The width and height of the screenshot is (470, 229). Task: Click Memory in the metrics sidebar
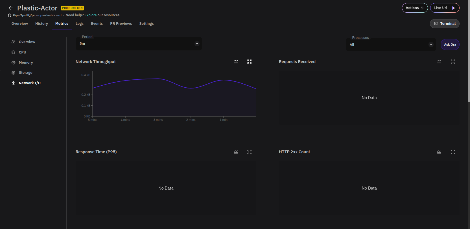(x=26, y=63)
